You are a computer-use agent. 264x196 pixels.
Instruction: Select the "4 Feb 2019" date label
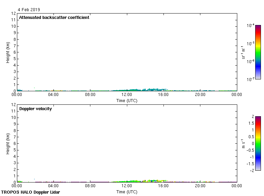click(29, 10)
